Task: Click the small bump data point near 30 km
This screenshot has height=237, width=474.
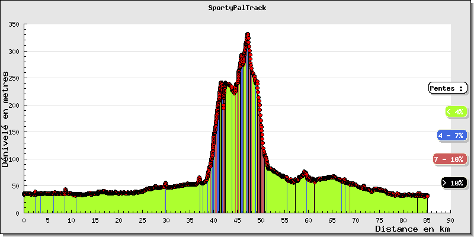Action: click(165, 183)
